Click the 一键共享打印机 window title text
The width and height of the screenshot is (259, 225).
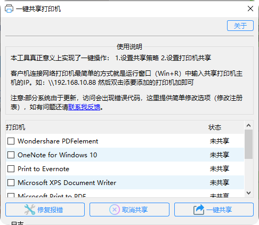38,9
